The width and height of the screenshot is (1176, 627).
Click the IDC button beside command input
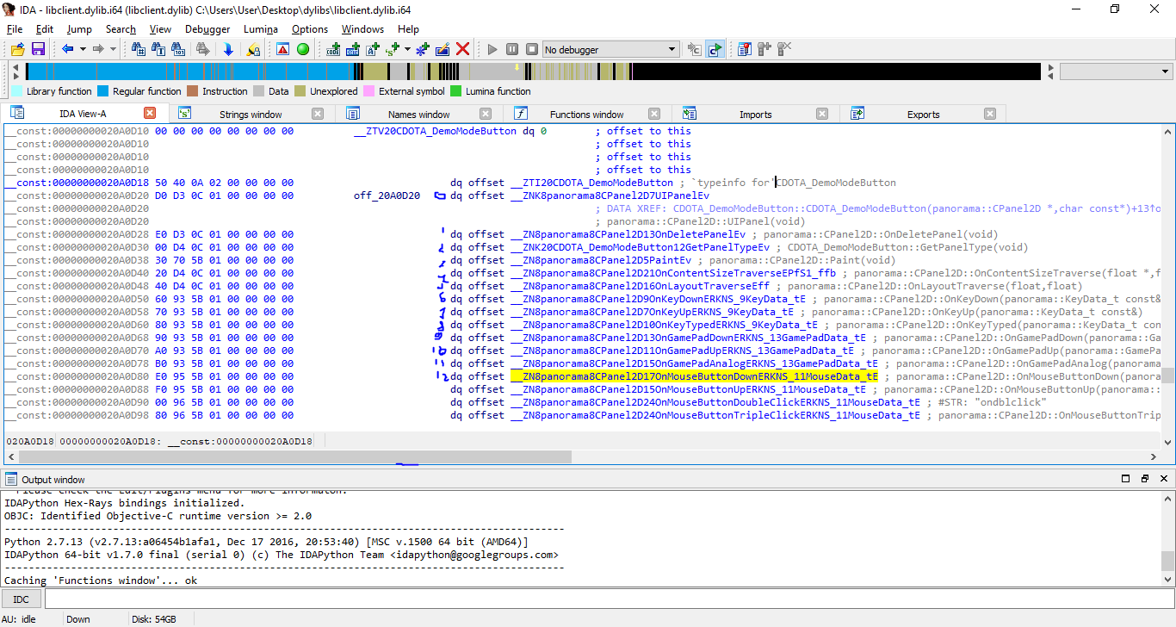click(21, 599)
